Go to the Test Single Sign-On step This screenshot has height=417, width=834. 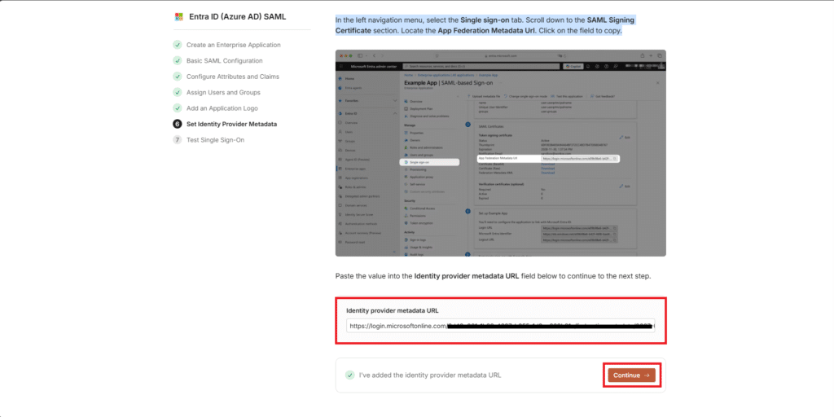click(215, 140)
